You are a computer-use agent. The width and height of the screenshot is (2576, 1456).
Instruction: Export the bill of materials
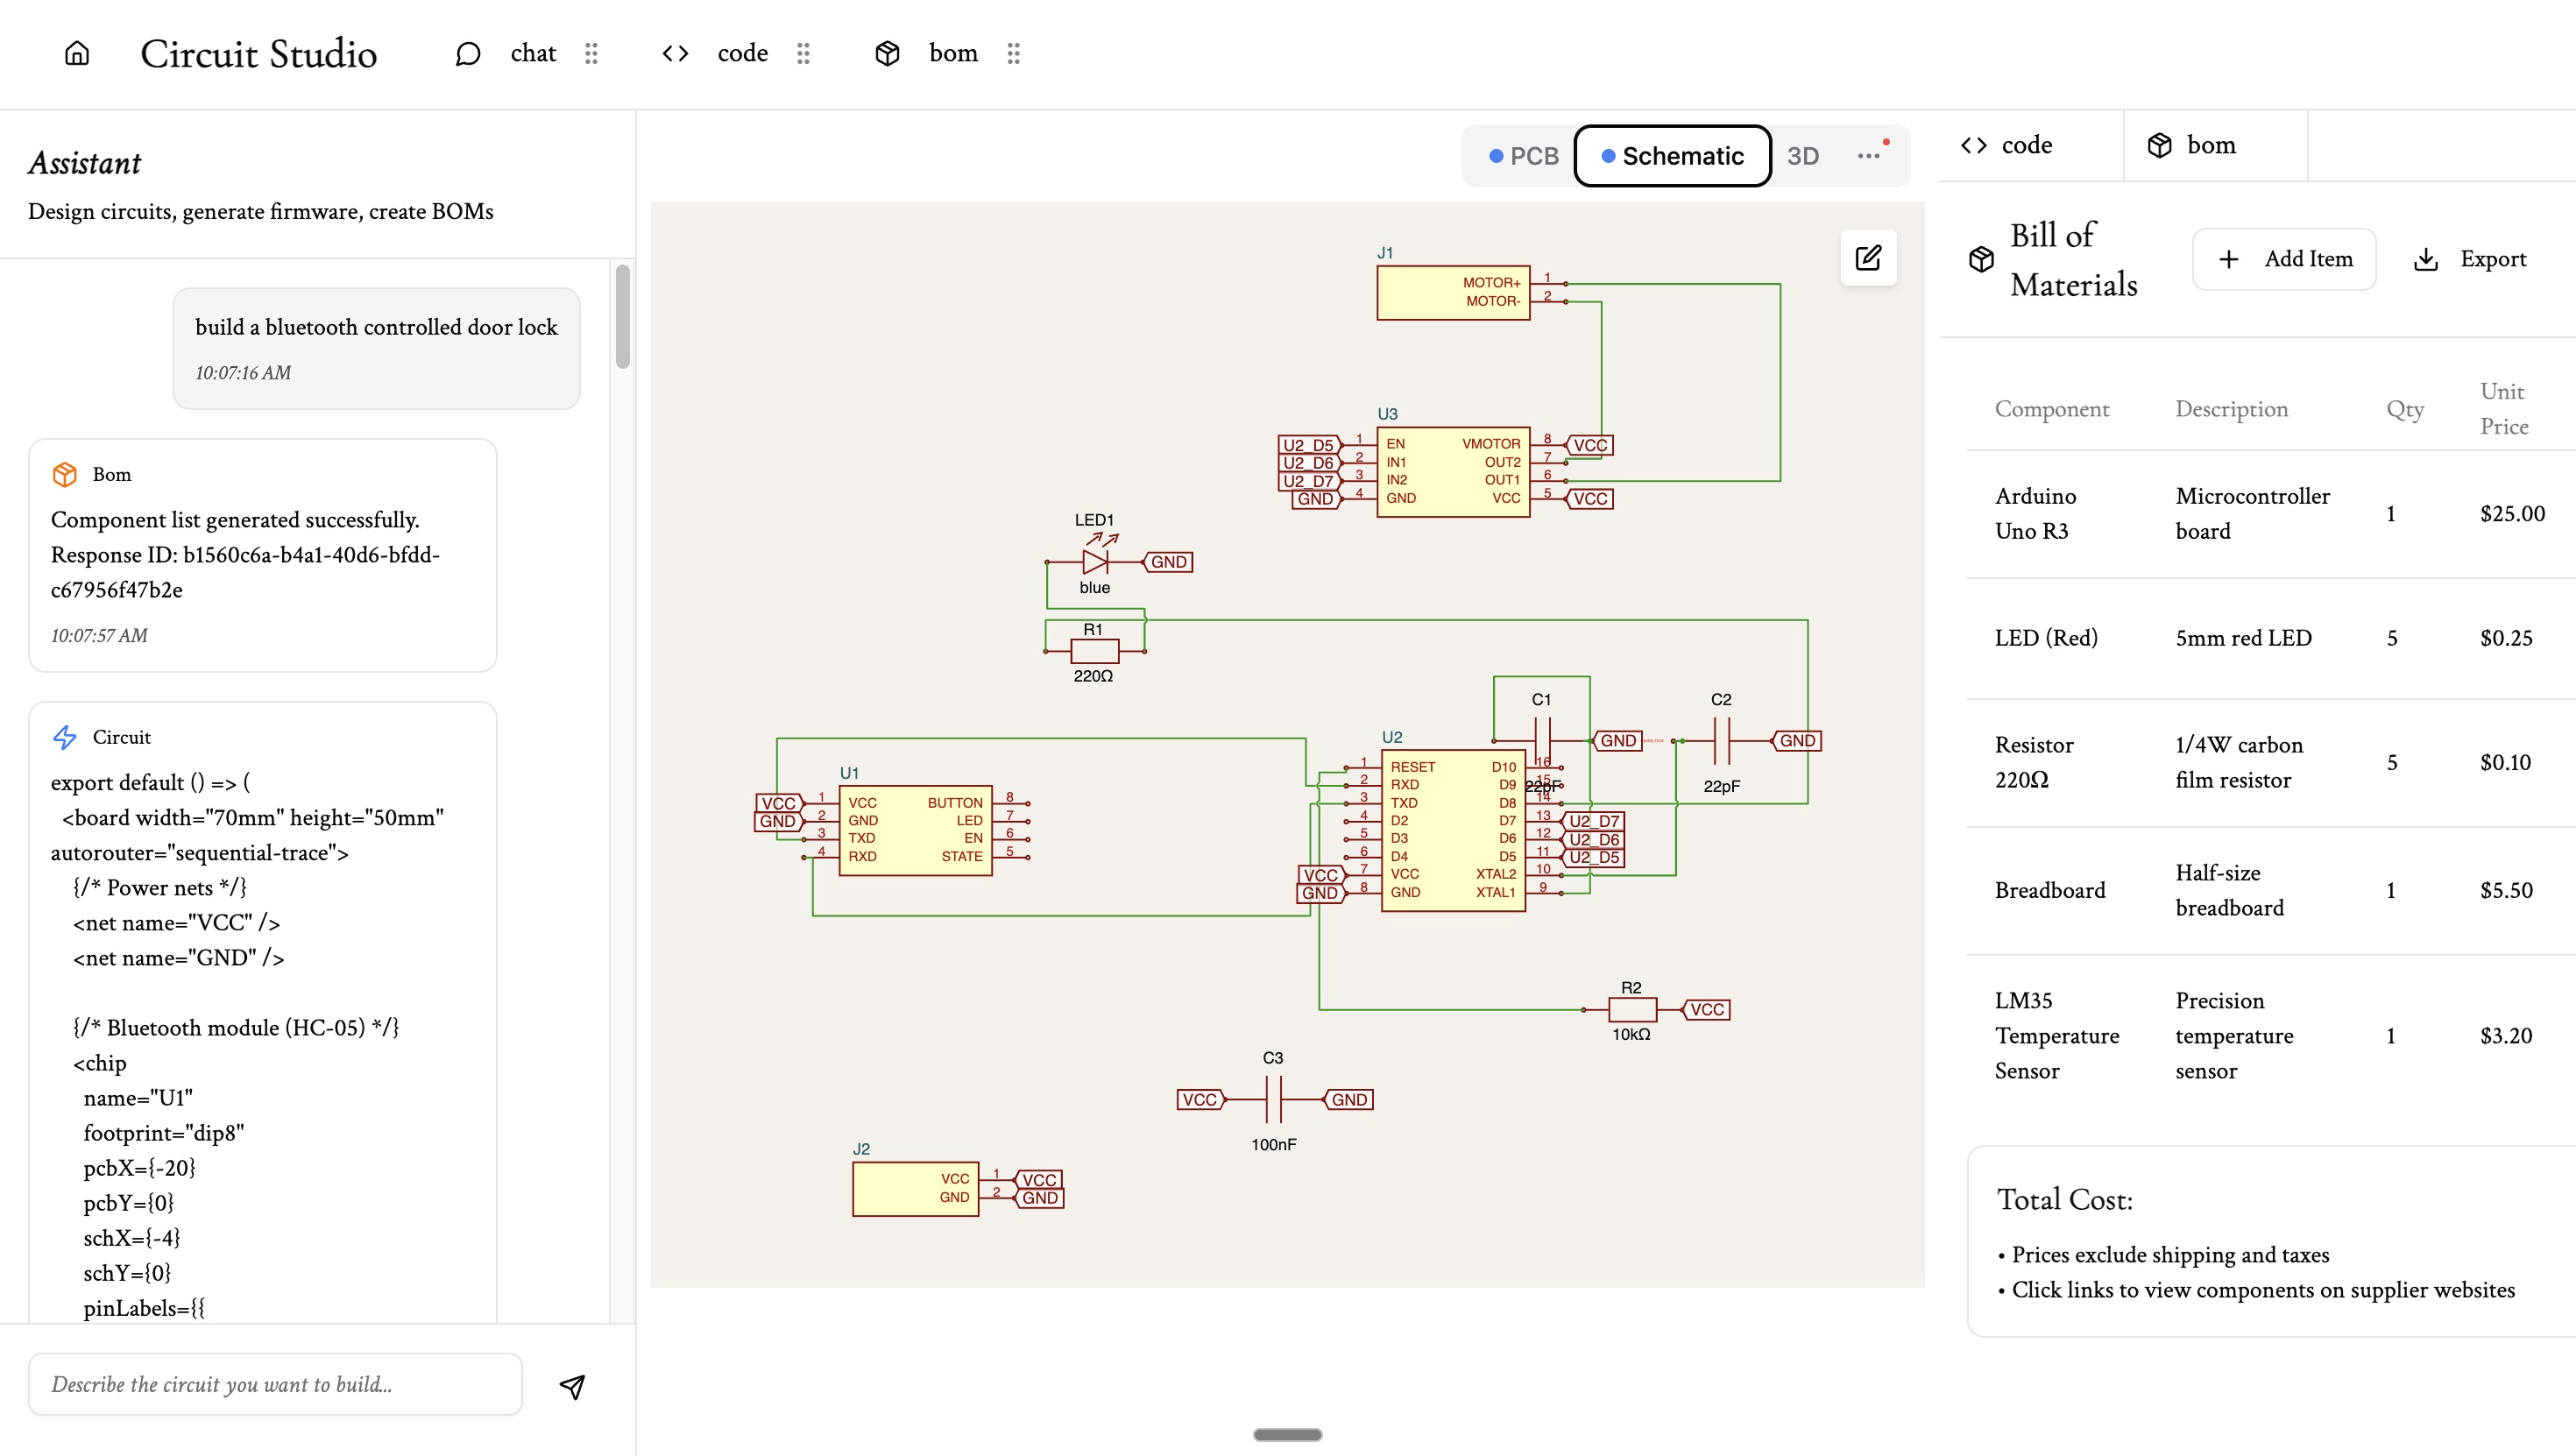(2470, 259)
